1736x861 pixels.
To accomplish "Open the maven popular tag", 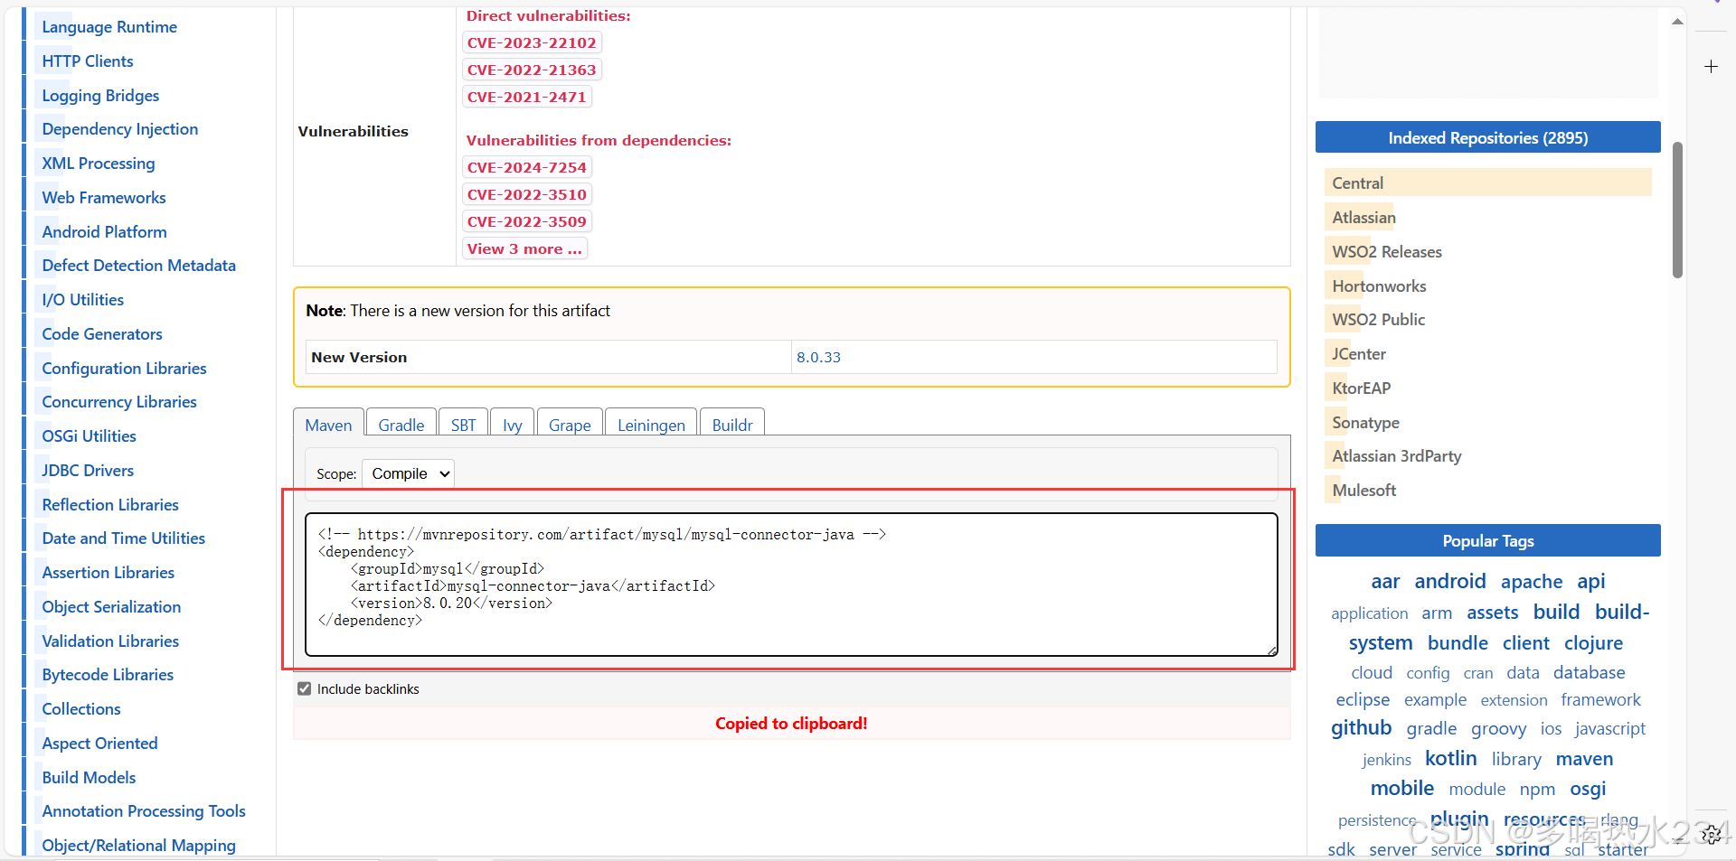I will (1584, 759).
